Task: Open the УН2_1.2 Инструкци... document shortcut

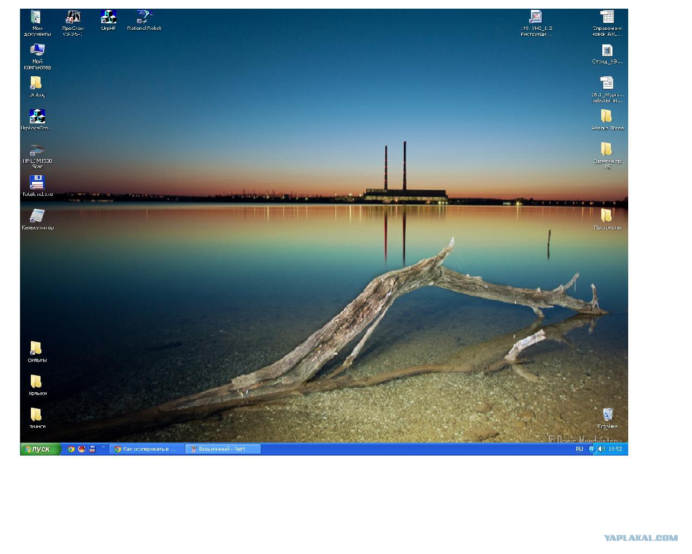Action: click(536, 23)
